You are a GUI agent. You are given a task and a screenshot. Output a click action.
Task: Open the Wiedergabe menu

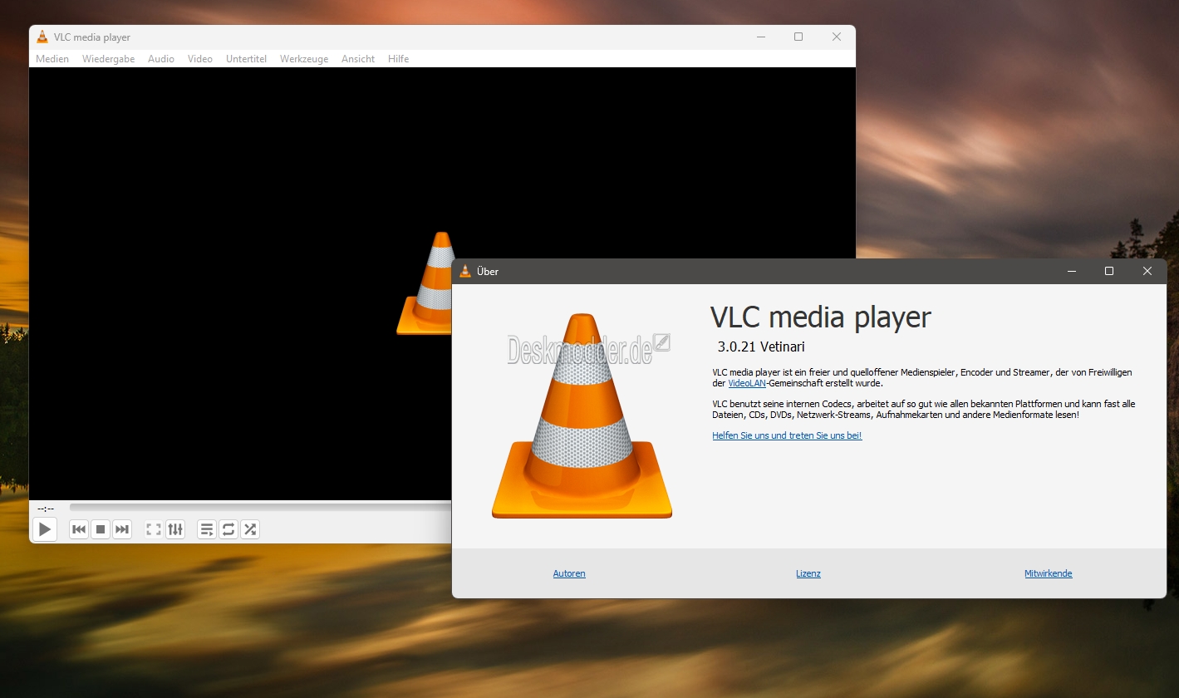108,59
